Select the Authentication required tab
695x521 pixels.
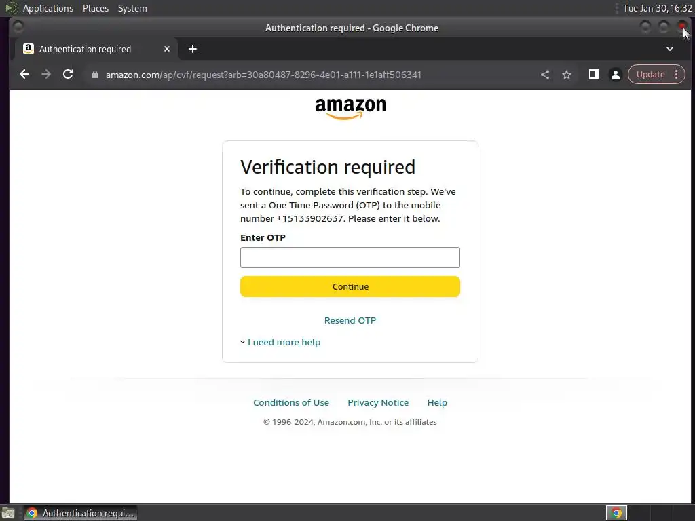pyautogui.click(x=96, y=49)
